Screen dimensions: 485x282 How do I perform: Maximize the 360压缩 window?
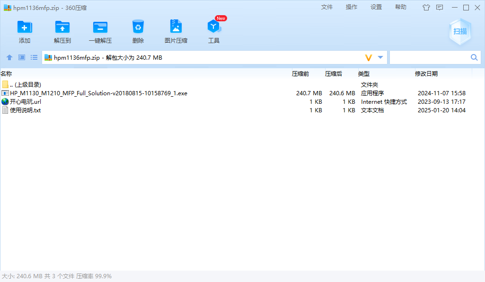[466, 8]
